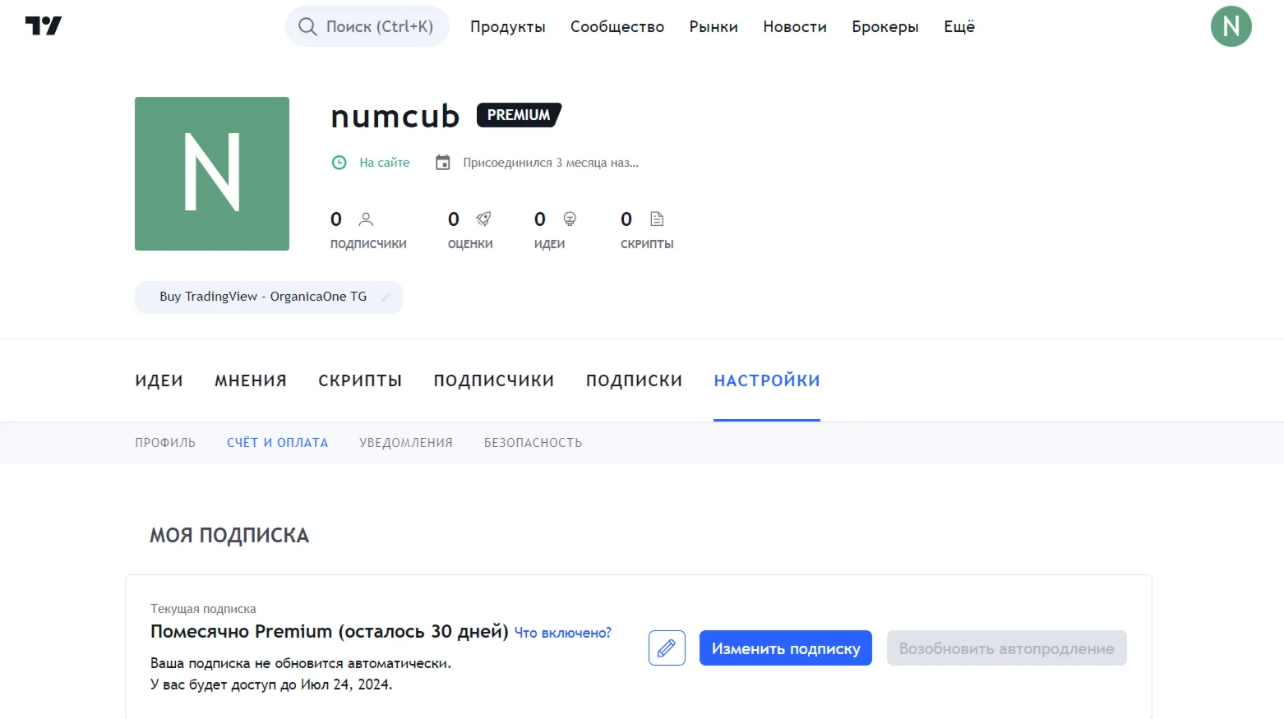Click the Возобновить автопродление button

point(1007,648)
